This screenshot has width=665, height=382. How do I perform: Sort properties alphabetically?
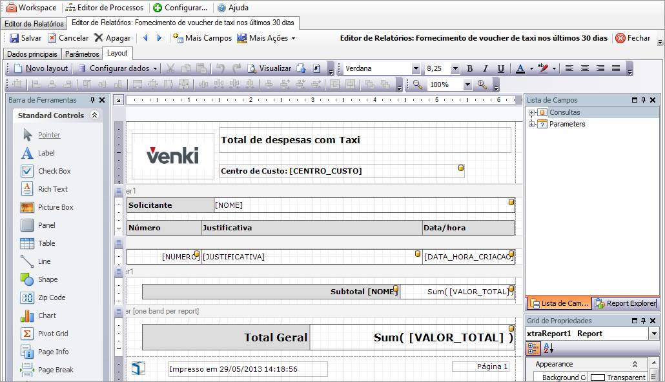pyautogui.click(x=549, y=348)
